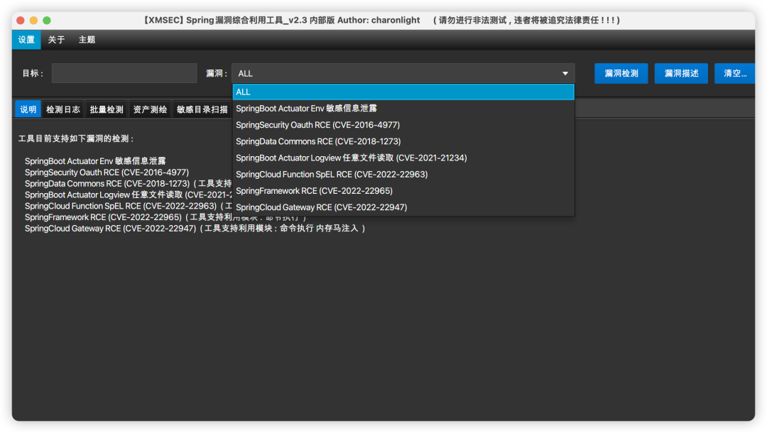Screen dimensions: 767x433
Task: Click the 清空 button
Action: 735,73
